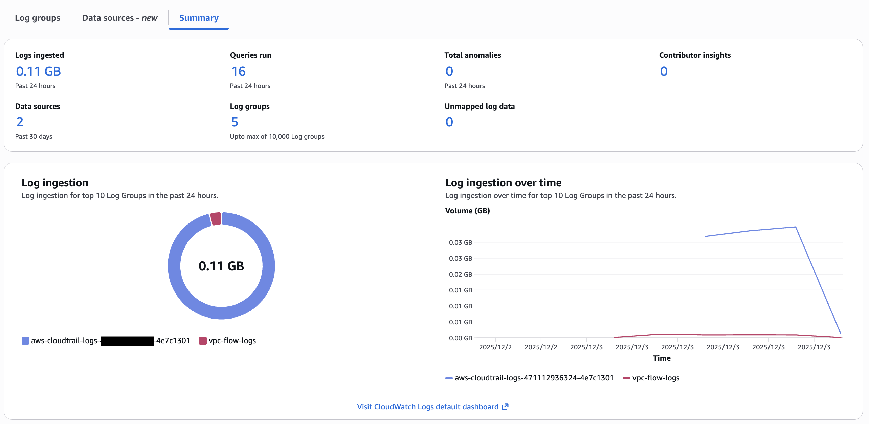Click the Total anomalies count link

coord(449,71)
